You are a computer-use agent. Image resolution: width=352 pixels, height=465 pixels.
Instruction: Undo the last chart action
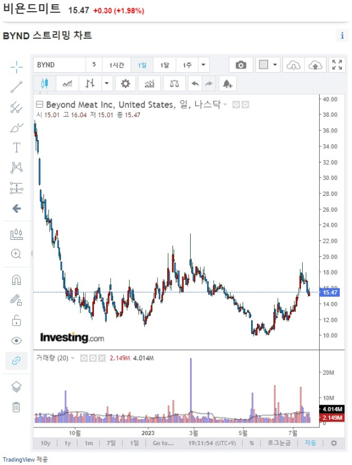pos(195,84)
